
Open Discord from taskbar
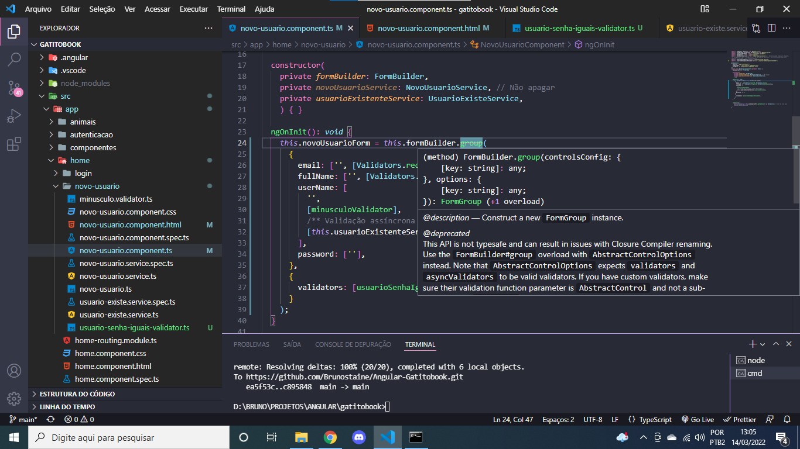[x=358, y=437]
